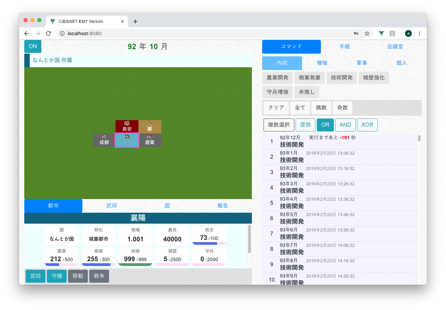The image size is (446, 310).
Task: Select odd slots with 奇数
Action: click(x=342, y=108)
